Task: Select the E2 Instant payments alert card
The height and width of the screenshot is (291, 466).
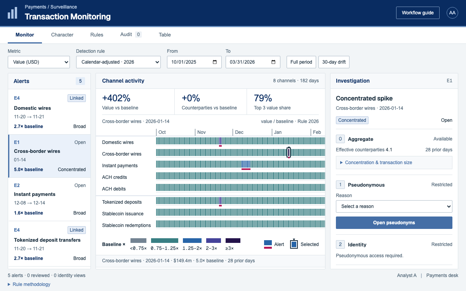Action: (49, 199)
